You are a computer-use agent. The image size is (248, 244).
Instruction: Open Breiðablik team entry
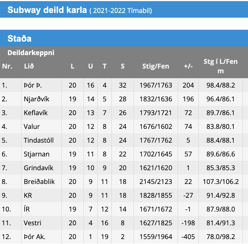[39, 181]
